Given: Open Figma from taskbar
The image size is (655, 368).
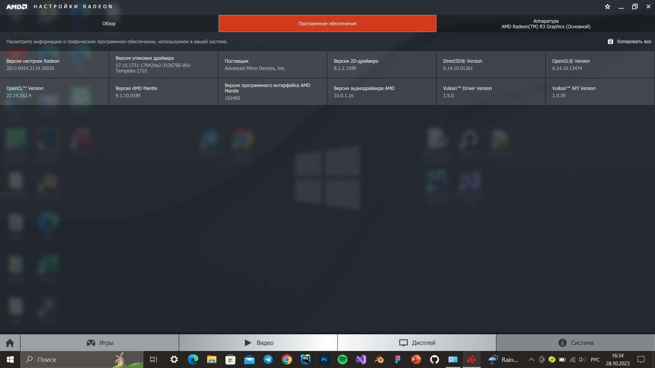Looking at the screenshot, I should (x=398, y=359).
